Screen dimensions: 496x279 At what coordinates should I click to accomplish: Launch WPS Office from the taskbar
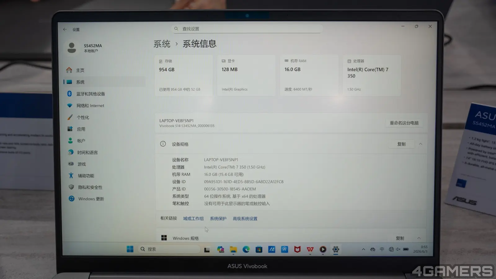[x=310, y=249]
